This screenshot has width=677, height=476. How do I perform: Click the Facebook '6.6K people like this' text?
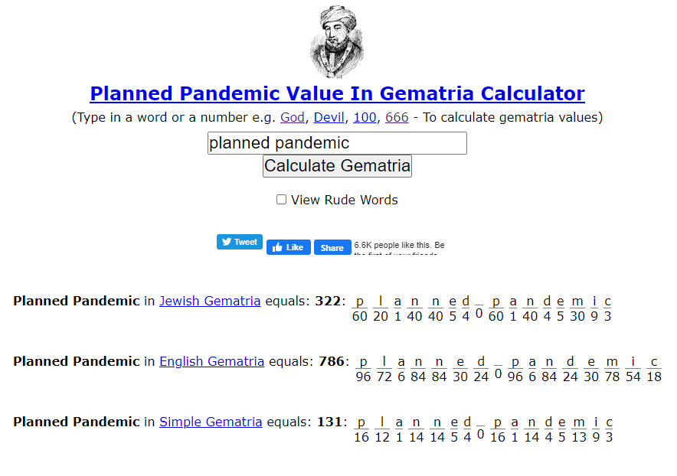(398, 246)
